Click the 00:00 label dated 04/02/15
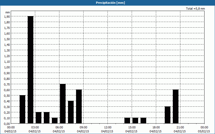215x134 pixels. tap(11, 128)
